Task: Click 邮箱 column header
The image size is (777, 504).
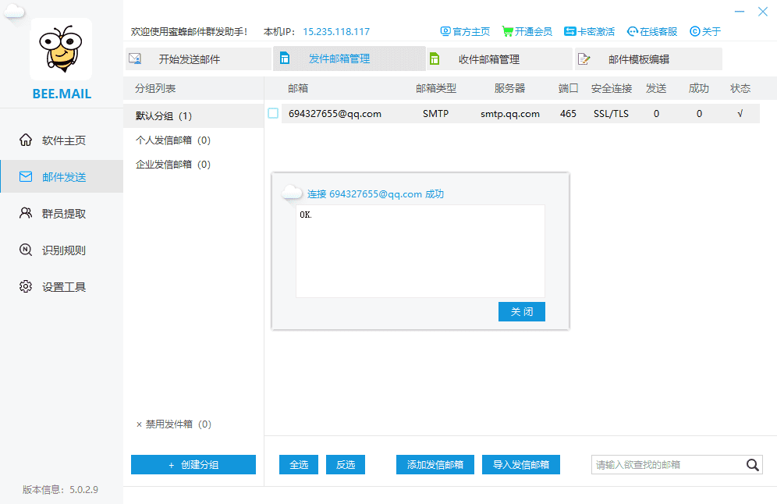Action: tap(298, 88)
